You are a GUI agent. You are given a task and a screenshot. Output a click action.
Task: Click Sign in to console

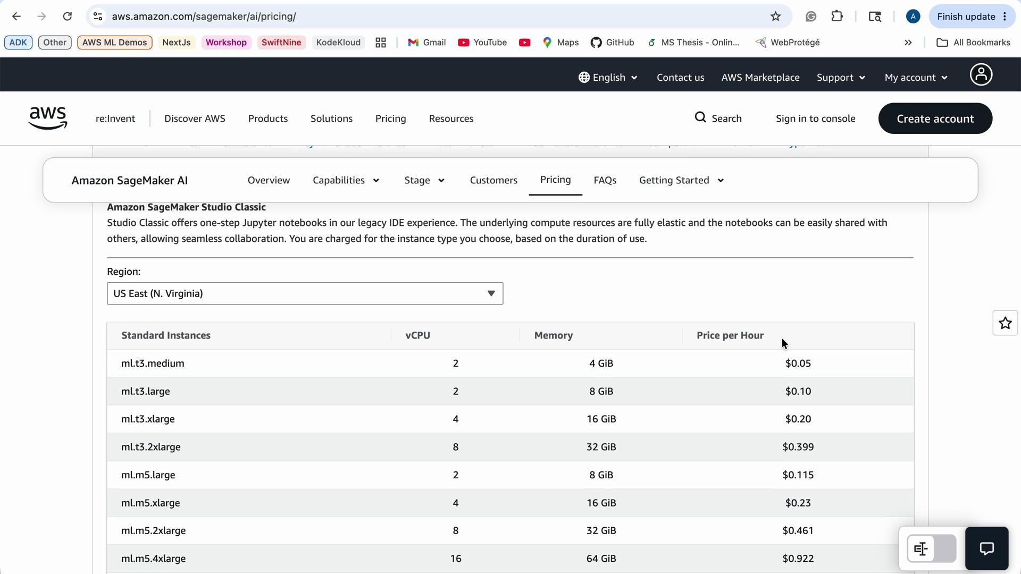[x=815, y=119]
